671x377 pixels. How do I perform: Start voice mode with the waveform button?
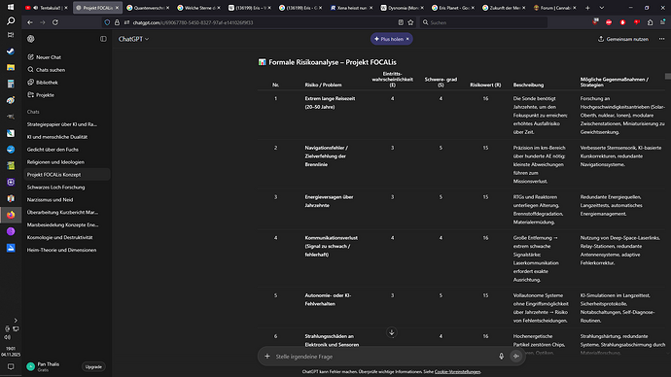point(516,356)
